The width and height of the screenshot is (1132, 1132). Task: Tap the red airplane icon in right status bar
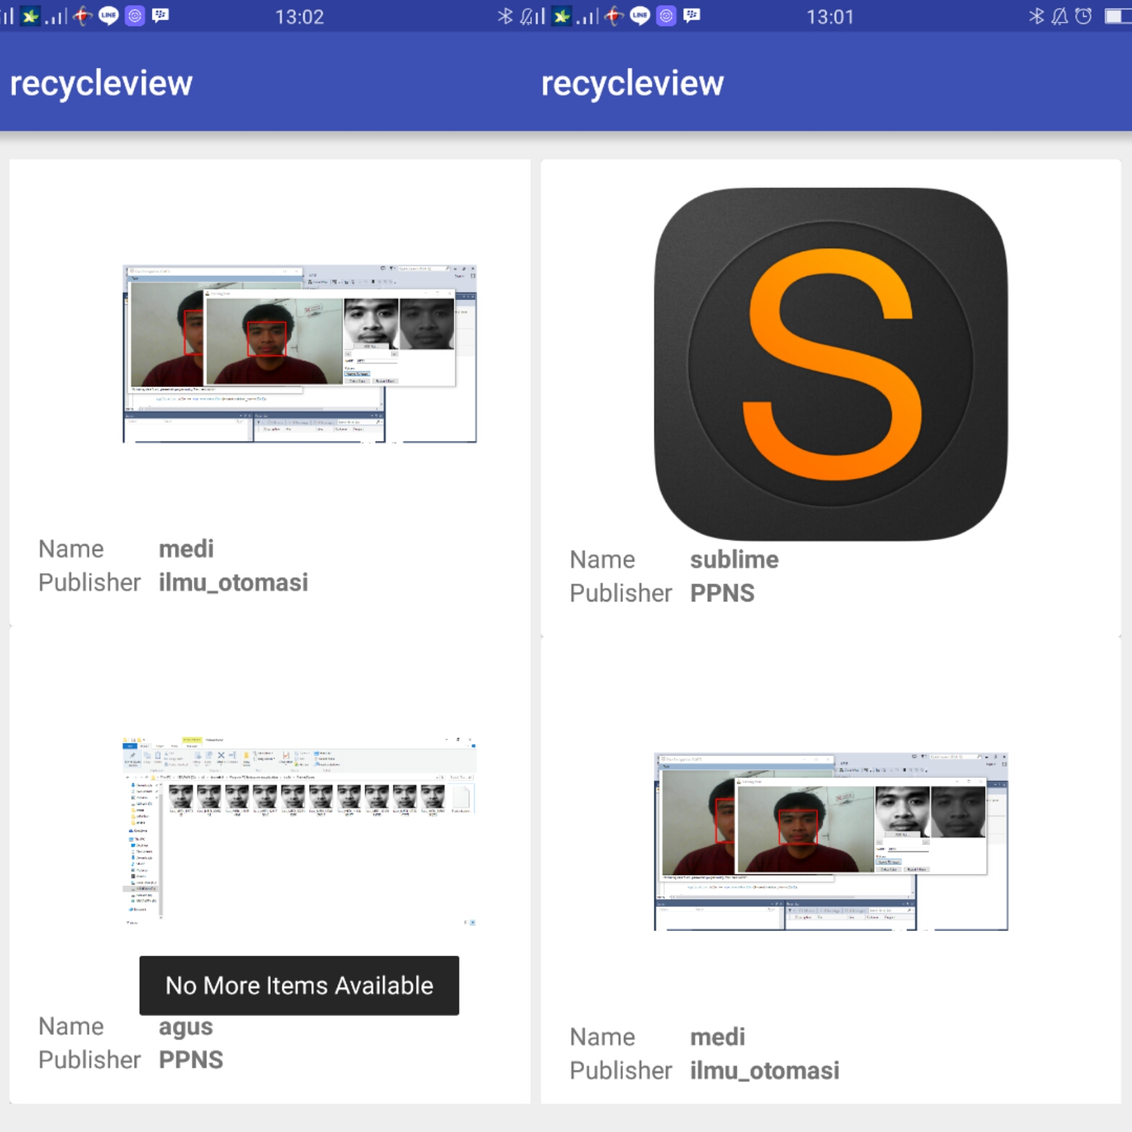(614, 16)
